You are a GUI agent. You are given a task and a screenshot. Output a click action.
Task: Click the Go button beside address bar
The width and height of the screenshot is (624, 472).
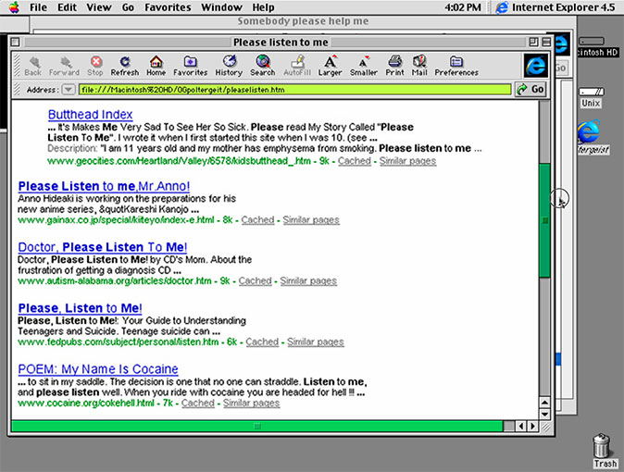coord(531,89)
